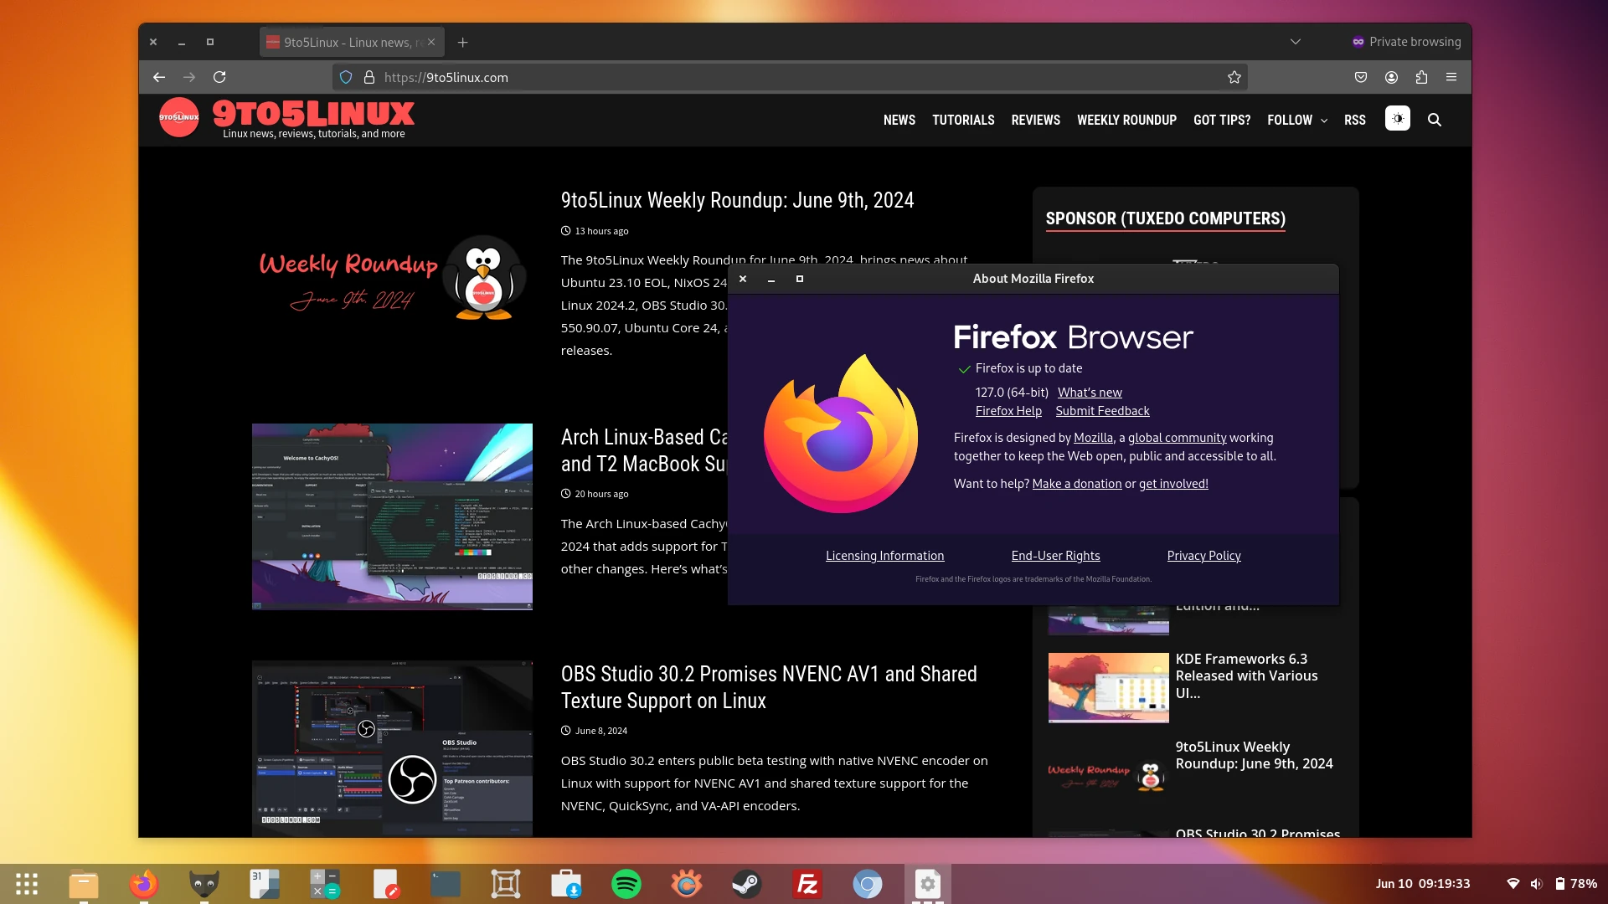Click the get involved! link
The width and height of the screenshot is (1608, 904).
pos(1173,483)
